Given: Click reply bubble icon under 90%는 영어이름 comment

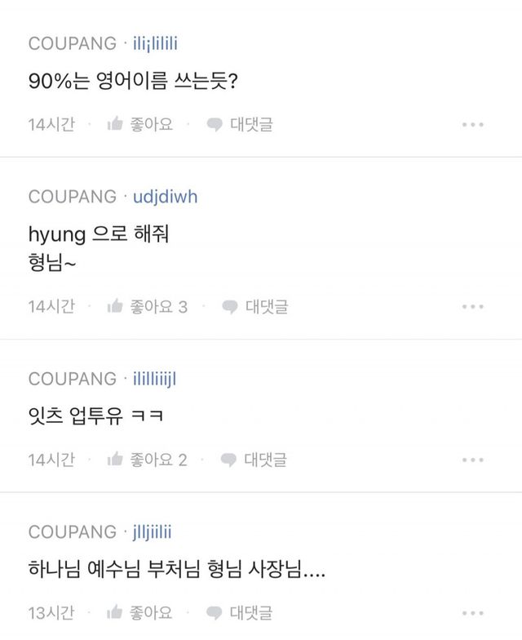Looking at the screenshot, I should pyautogui.click(x=215, y=125).
